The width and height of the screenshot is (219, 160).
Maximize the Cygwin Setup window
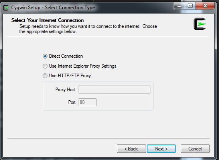[190, 6]
